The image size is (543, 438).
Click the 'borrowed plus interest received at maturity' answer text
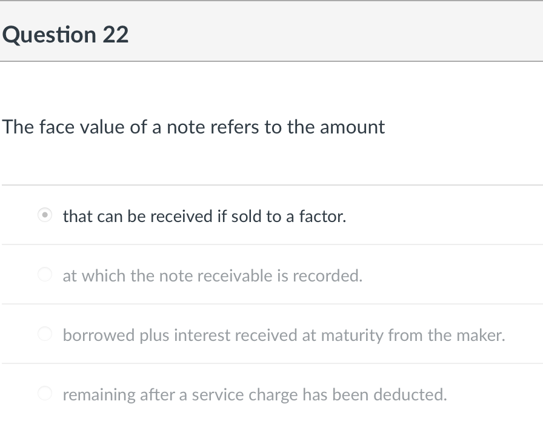284,335
